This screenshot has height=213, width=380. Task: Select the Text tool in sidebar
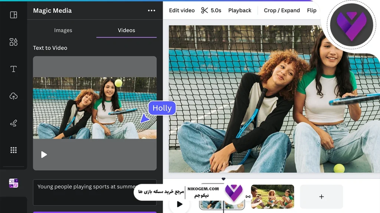coord(13,69)
